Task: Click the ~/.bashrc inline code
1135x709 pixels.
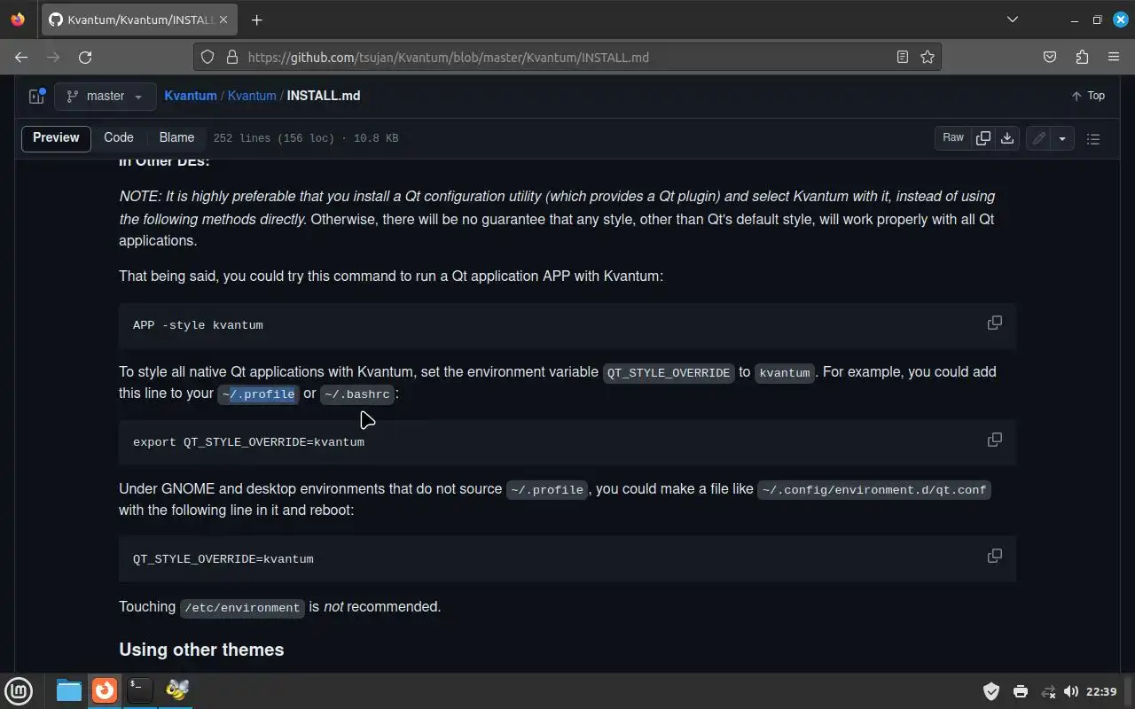Action: point(357,394)
